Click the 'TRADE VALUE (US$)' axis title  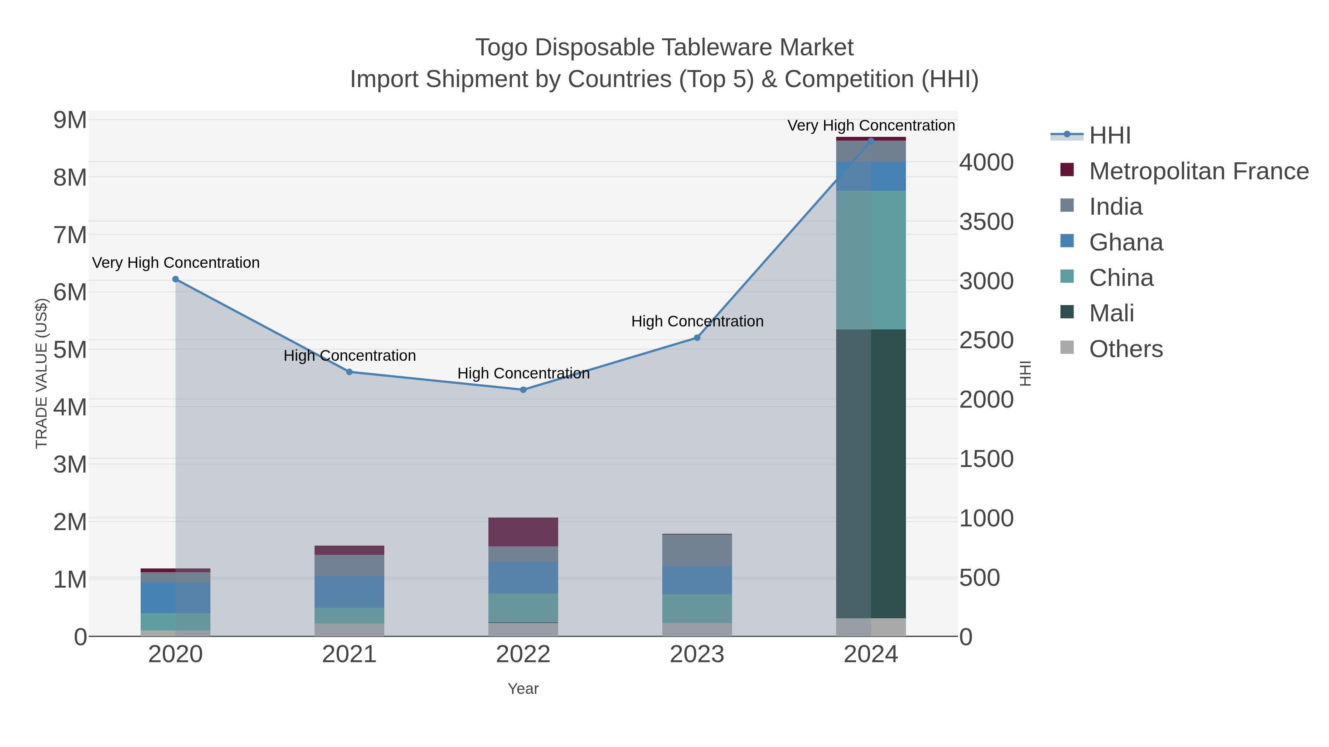click(x=41, y=374)
